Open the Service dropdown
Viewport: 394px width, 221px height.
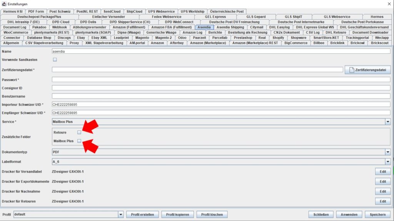(388, 122)
